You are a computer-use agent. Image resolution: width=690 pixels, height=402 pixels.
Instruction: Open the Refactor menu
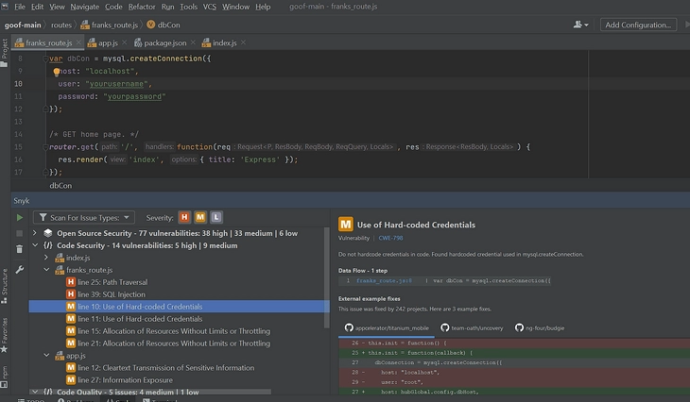coord(142,7)
